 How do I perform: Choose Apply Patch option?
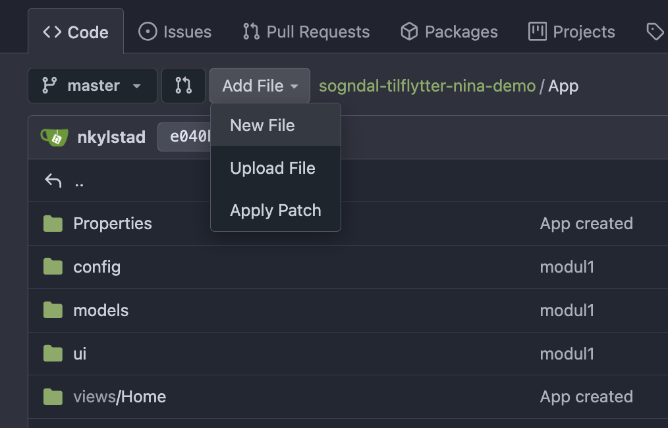(275, 211)
